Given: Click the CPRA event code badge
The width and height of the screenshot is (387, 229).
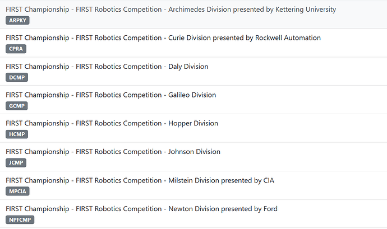Looking at the screenshot, I should tap(16, 49).
